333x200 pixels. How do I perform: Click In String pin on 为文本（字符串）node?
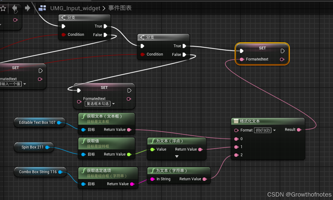click(x=152, y=179)
